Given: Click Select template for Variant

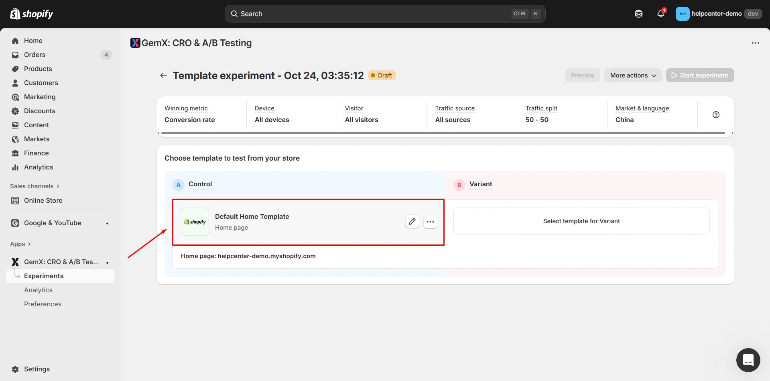Looking at the screenshot, I should tap(581, 221).
